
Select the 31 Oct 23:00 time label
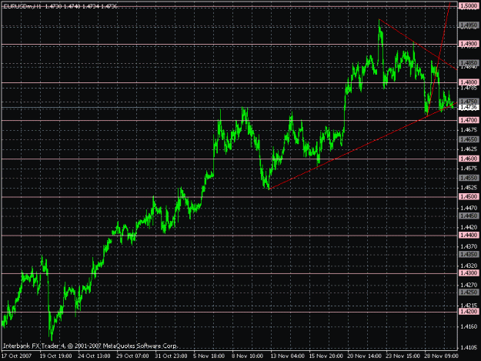pos(171,356)
